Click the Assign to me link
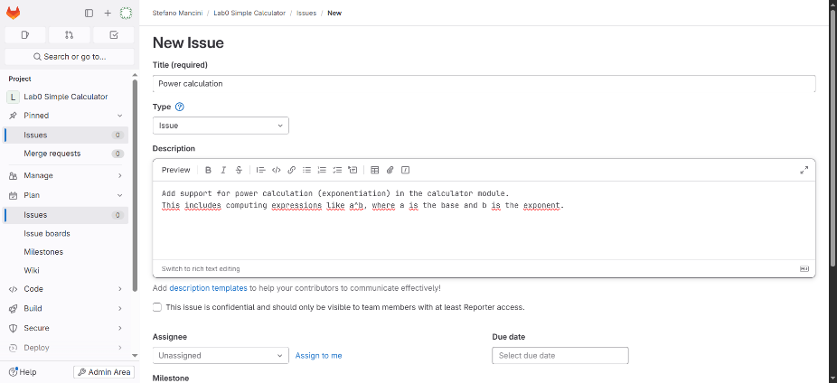The image size is (837, 383). click(x=318, y=356)
